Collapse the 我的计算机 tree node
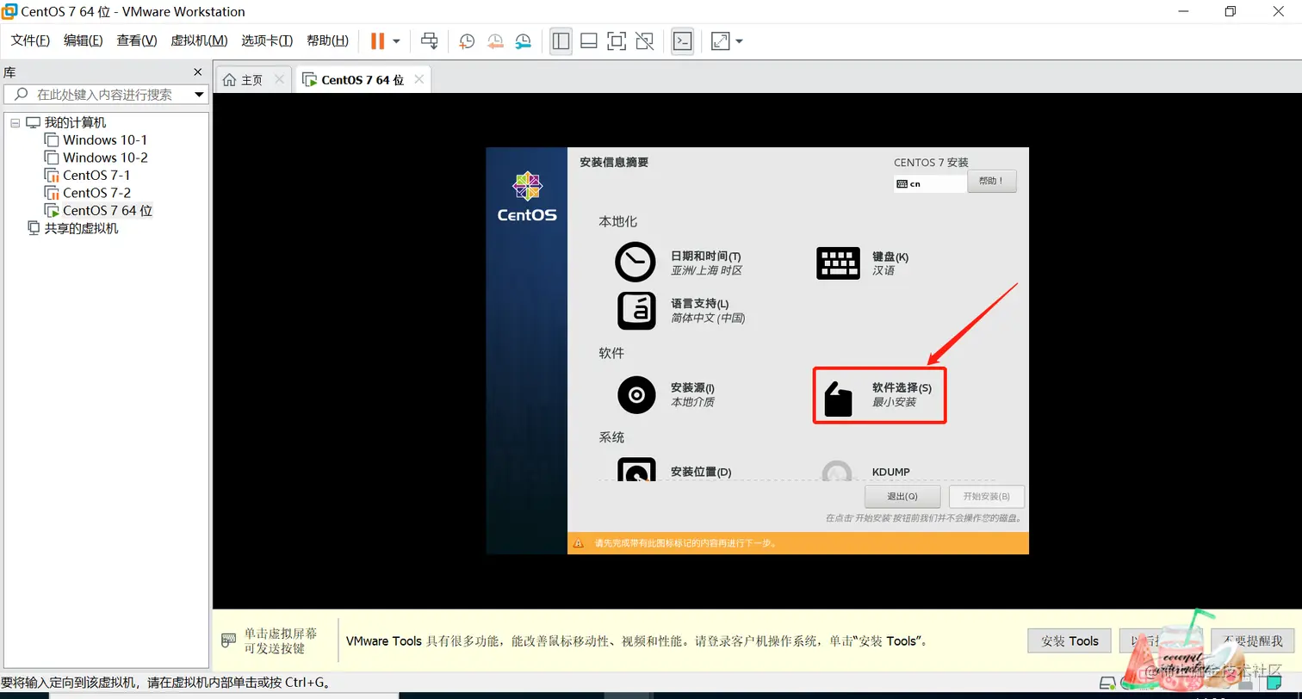This screenshot has height=699, width=1302. pyautogui.click(x=15, y=123)
